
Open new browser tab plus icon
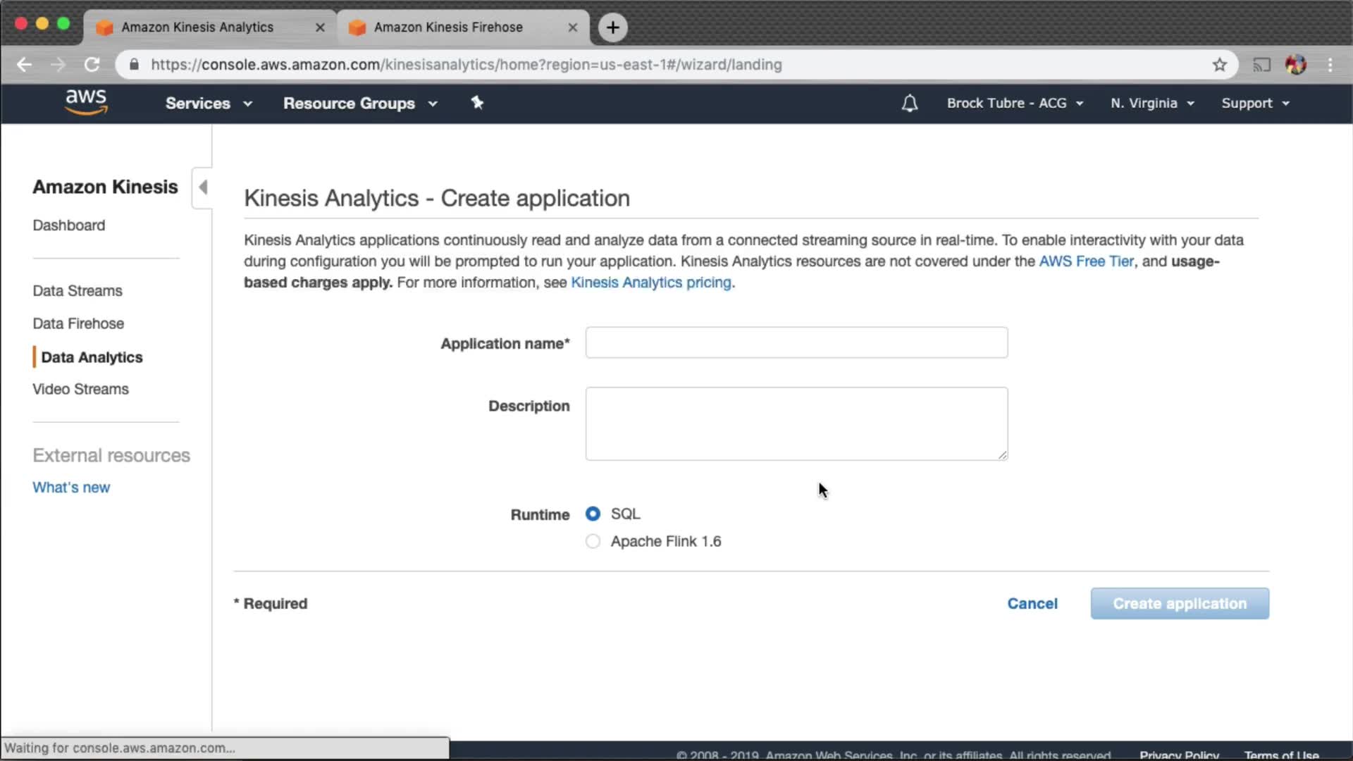[612, 27]
